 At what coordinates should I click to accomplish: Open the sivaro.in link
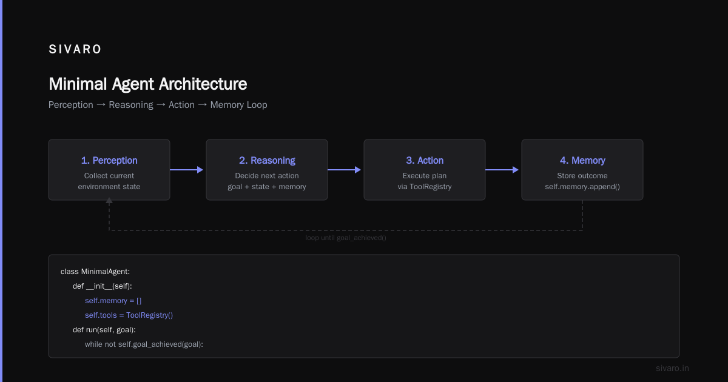(673, 368)
